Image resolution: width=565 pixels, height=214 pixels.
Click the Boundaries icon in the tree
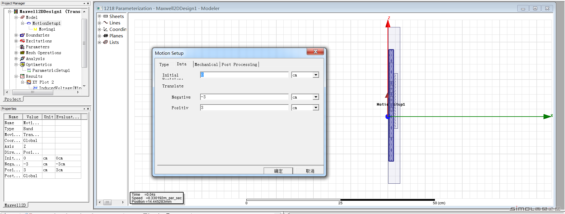point(22,35)
